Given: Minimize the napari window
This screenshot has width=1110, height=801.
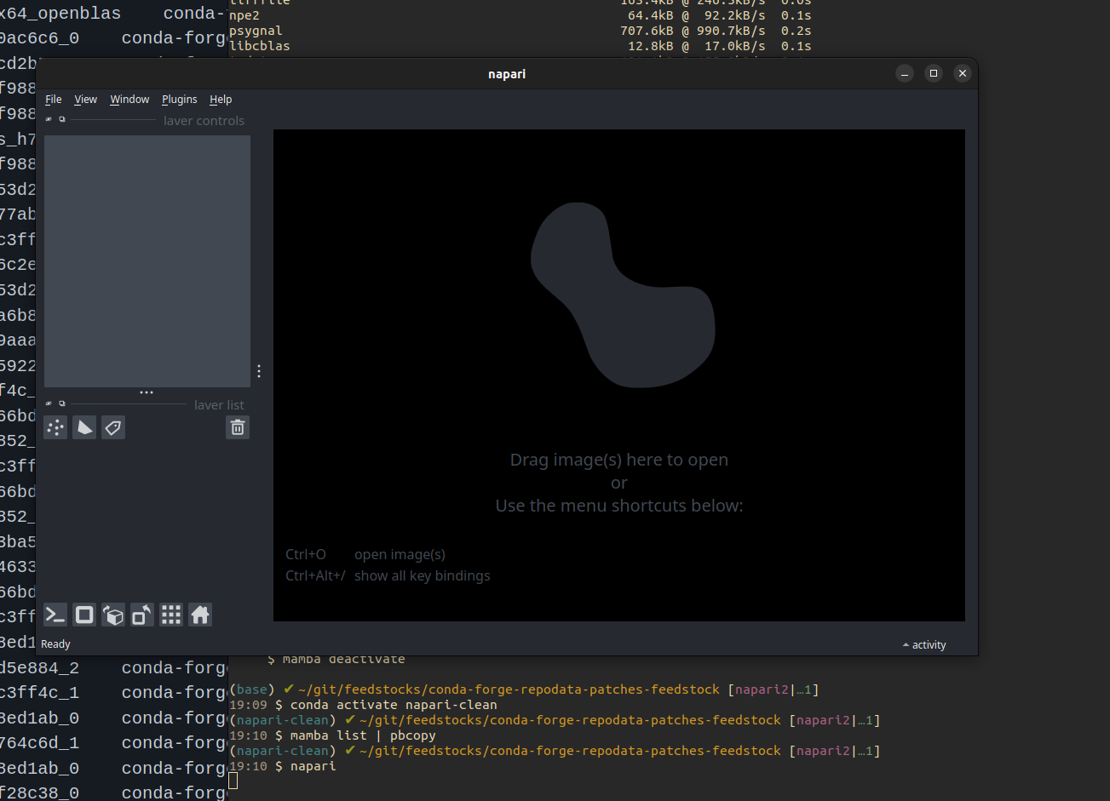Looking at the screenshot, I should click(x=906, y=73).
